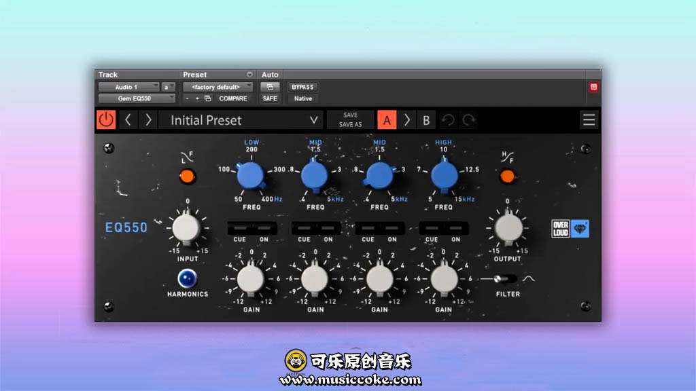Image resolution: width=696 pixels, height=391 pixels.
Task: Click the HIGH band GAIN knob
Action: pos(444,280)
